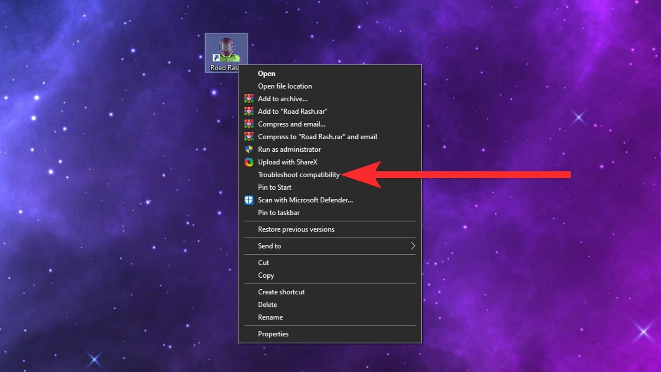Select 'Troubleshoot compatibility' from the menu
Screen dimensions: 661x372
pyautogui.click(x=298, y=174)
